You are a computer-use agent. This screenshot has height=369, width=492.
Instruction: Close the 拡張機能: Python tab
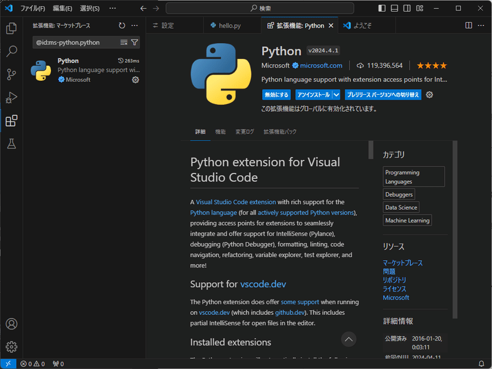tap(331, 26)
